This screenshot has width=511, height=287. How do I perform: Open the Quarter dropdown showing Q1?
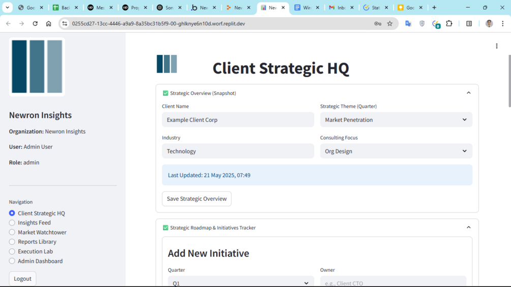point(241,281)
